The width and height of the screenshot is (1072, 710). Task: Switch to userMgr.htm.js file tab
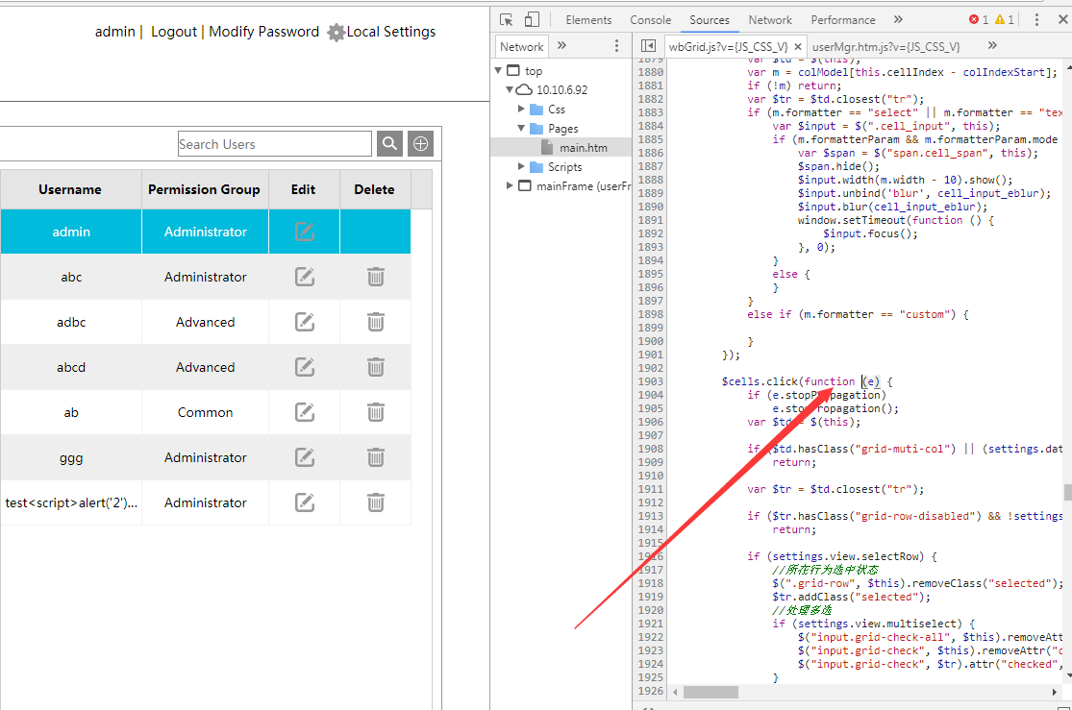coord(886,46)
